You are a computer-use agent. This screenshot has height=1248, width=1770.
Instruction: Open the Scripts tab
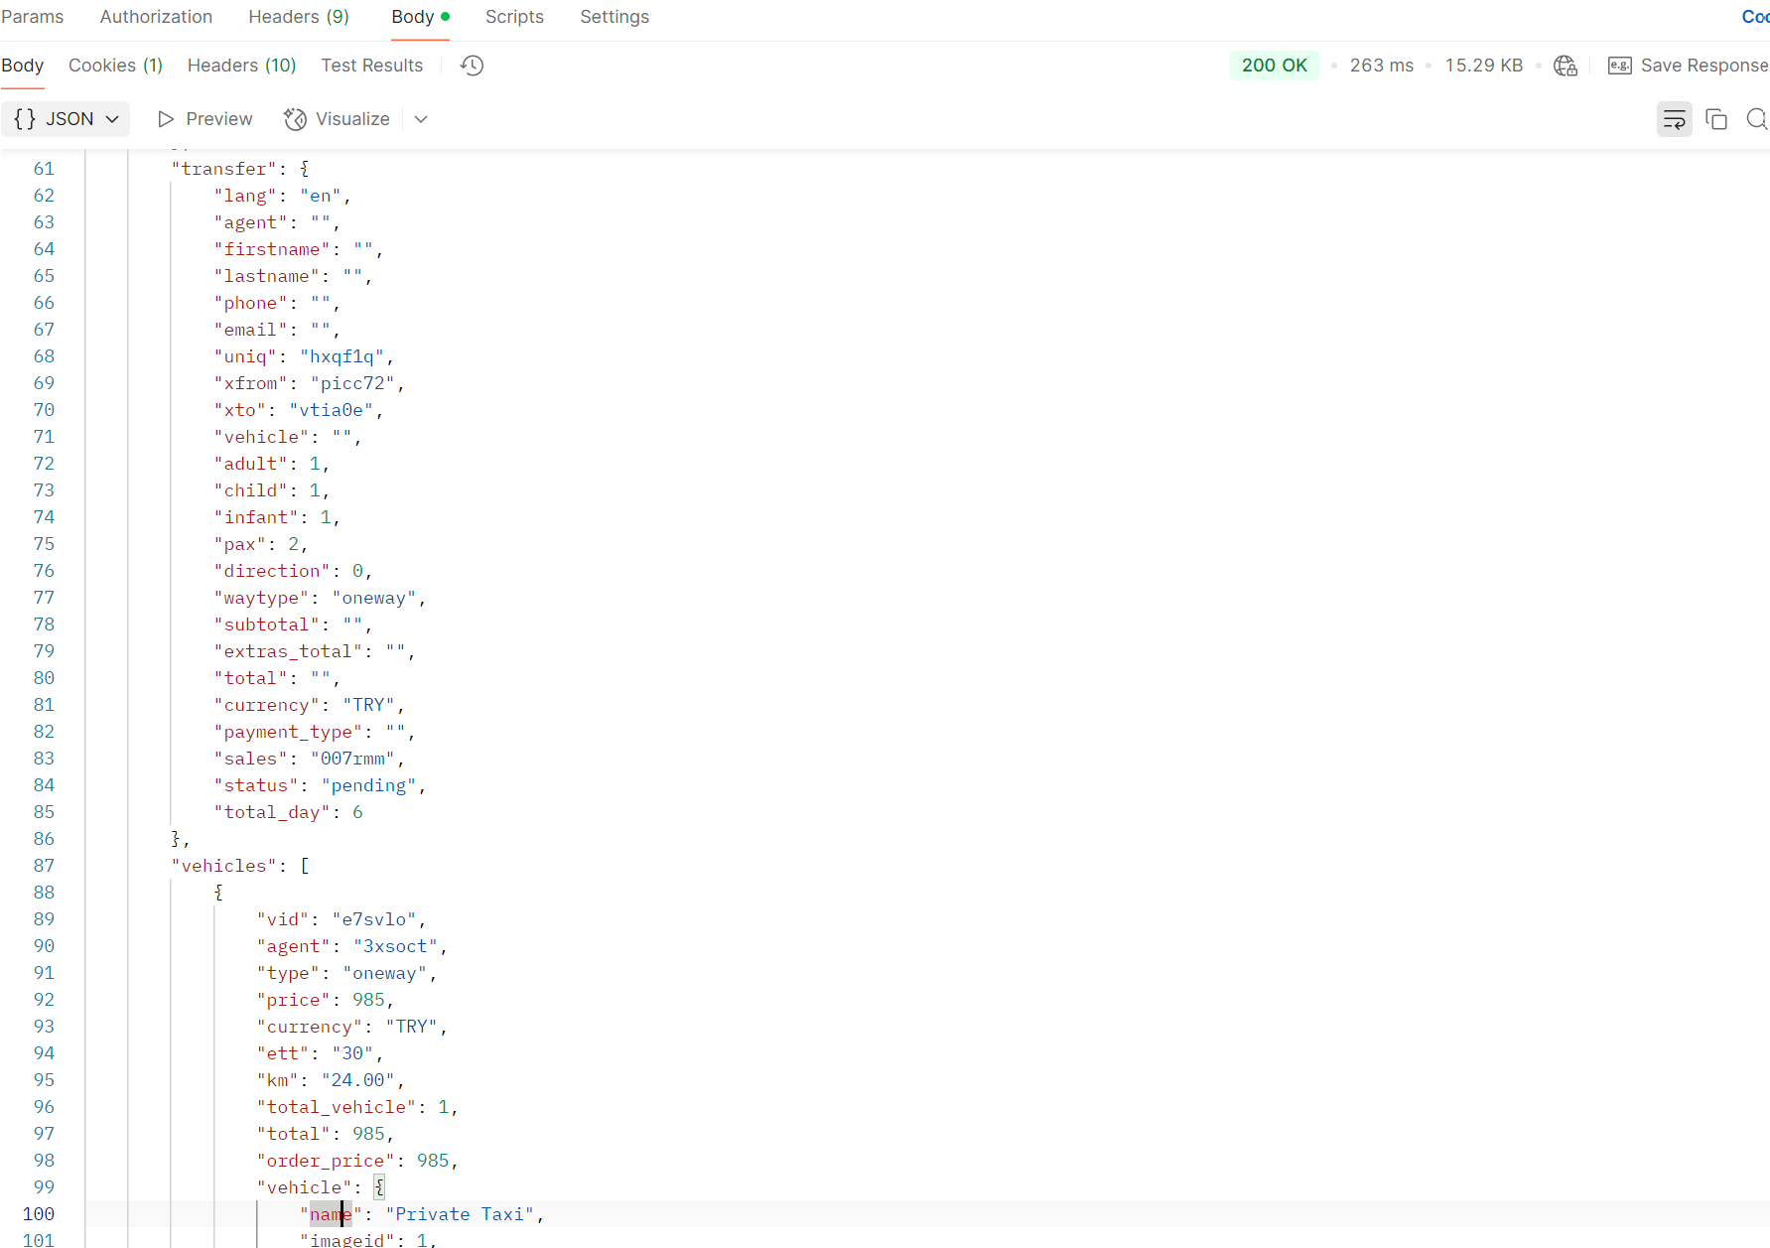514,17
